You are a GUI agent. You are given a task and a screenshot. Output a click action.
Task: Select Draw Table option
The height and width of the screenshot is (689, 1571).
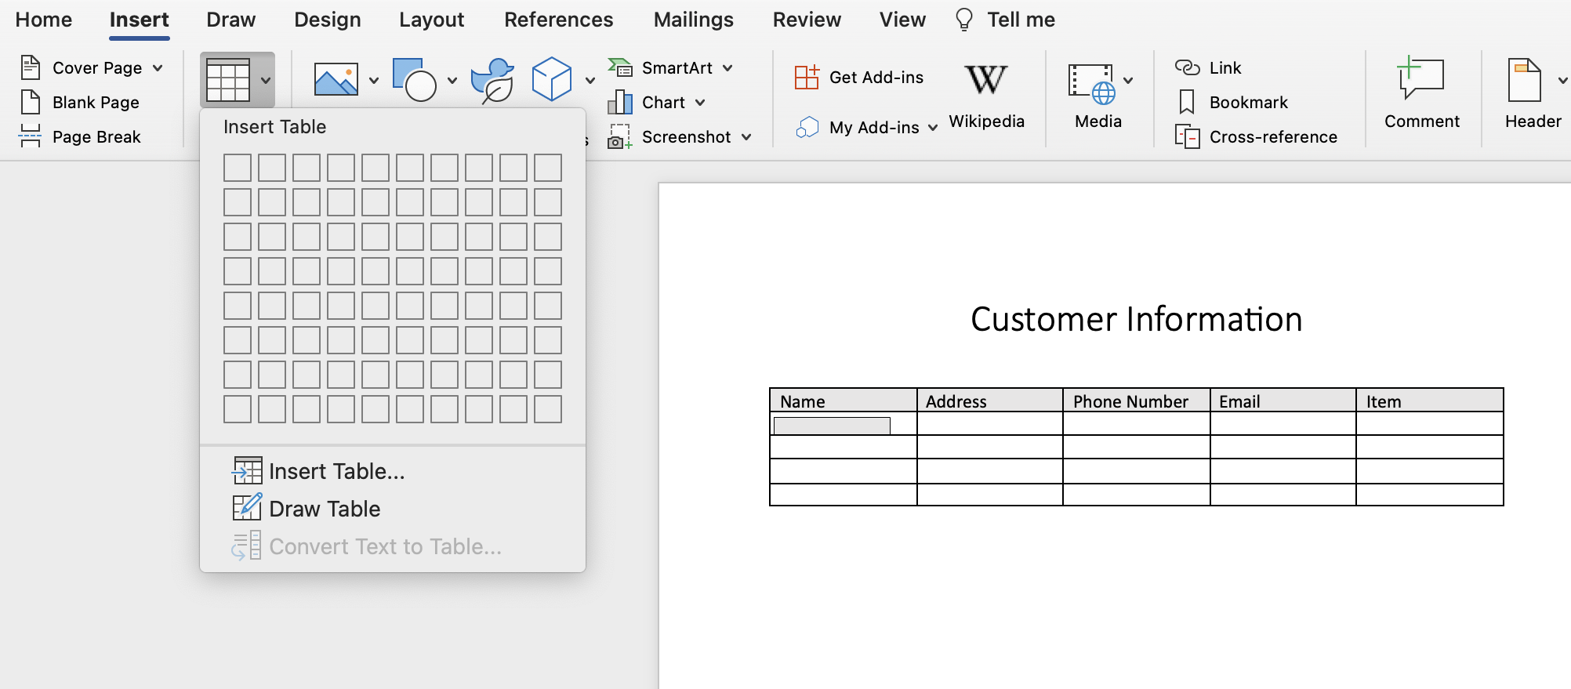click(325, 509)
